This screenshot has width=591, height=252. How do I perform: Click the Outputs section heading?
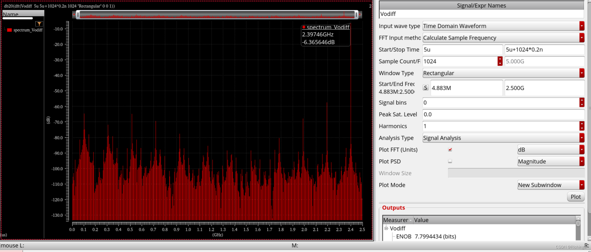click(x=393, y=208)
